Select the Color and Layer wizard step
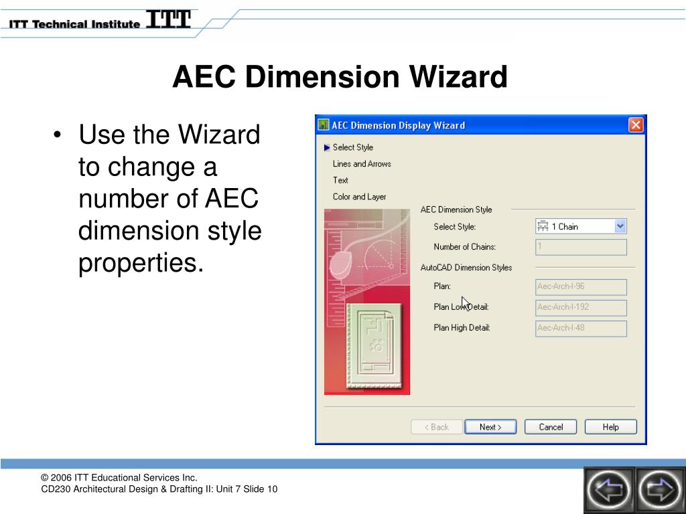 359,197
